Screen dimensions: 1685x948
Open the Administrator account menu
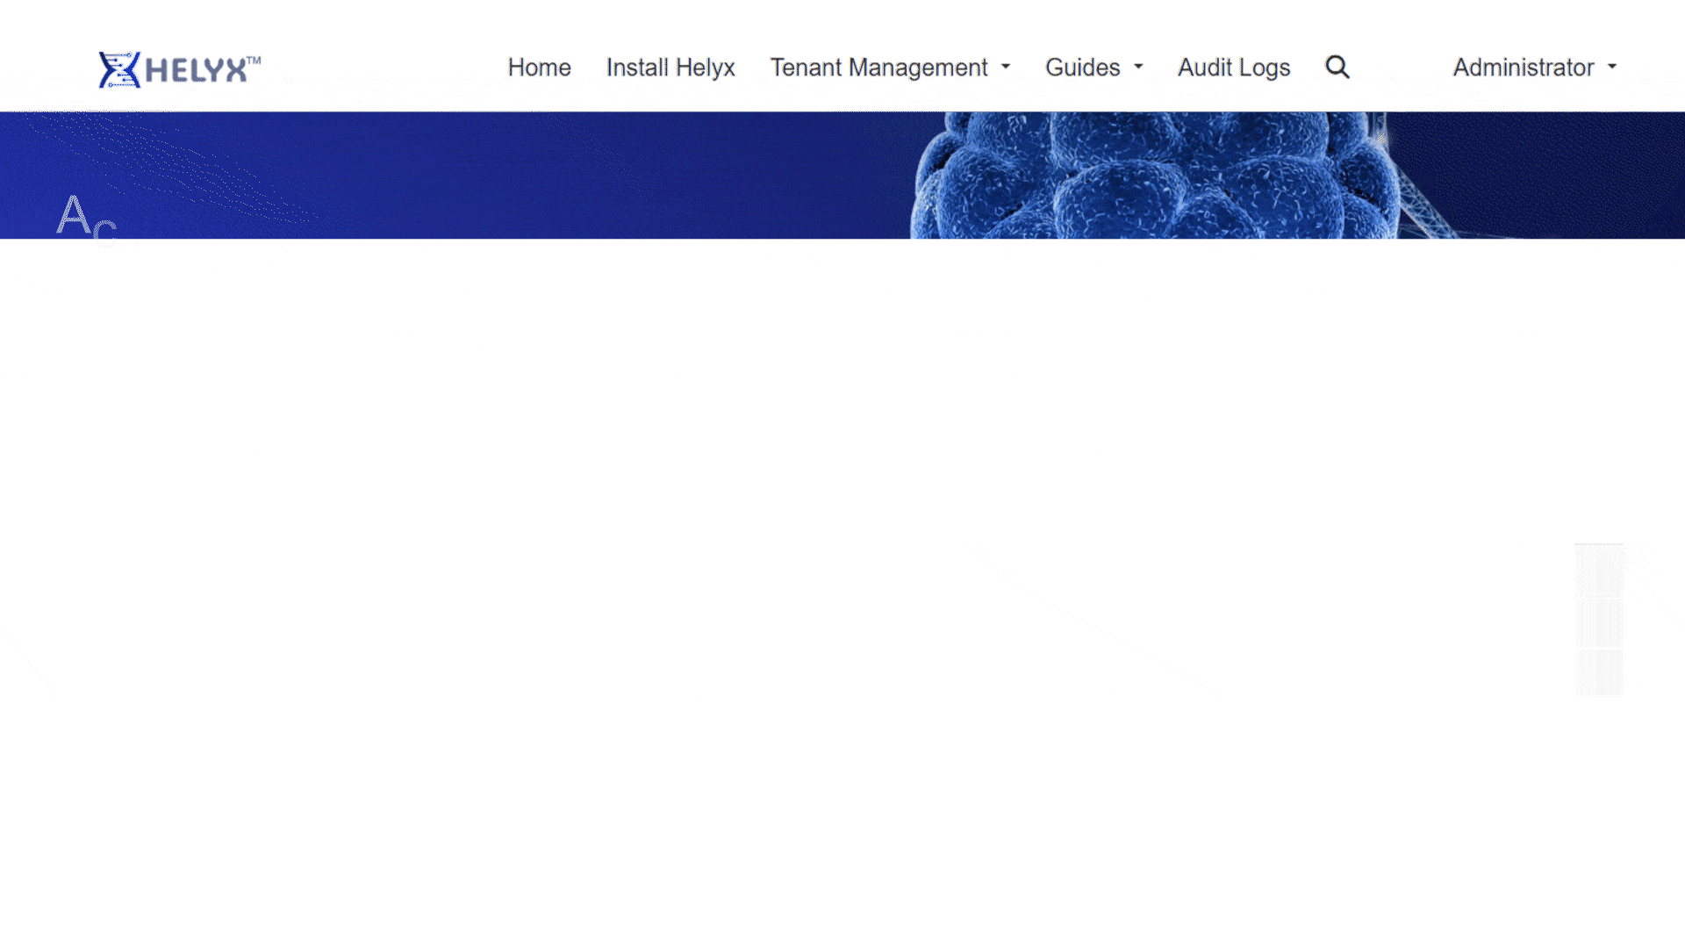tap(1523, 68)
